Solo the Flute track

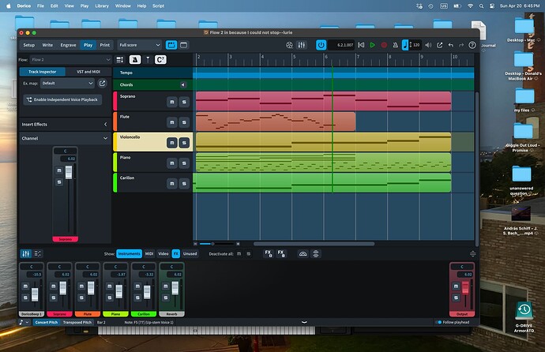(x=184, y=122)
